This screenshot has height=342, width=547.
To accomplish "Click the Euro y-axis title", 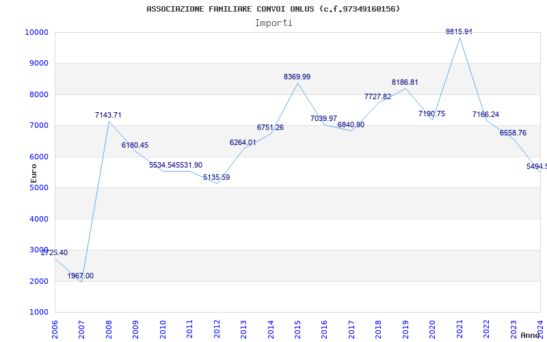I will click(x=34, y=173).
